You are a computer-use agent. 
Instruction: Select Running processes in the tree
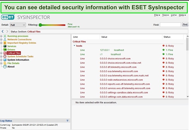pos(18,36)
